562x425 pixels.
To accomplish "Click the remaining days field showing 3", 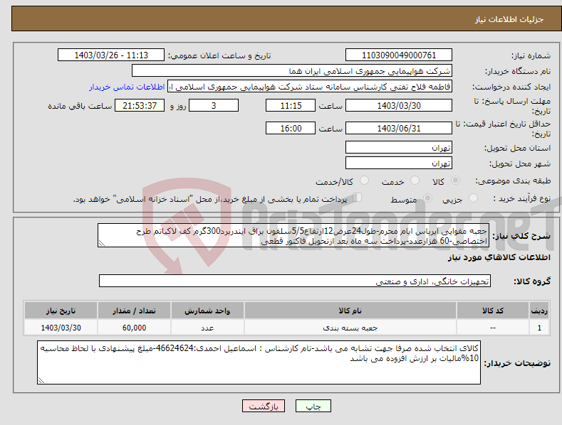I will pyautogui.click(x=214, y=105).
